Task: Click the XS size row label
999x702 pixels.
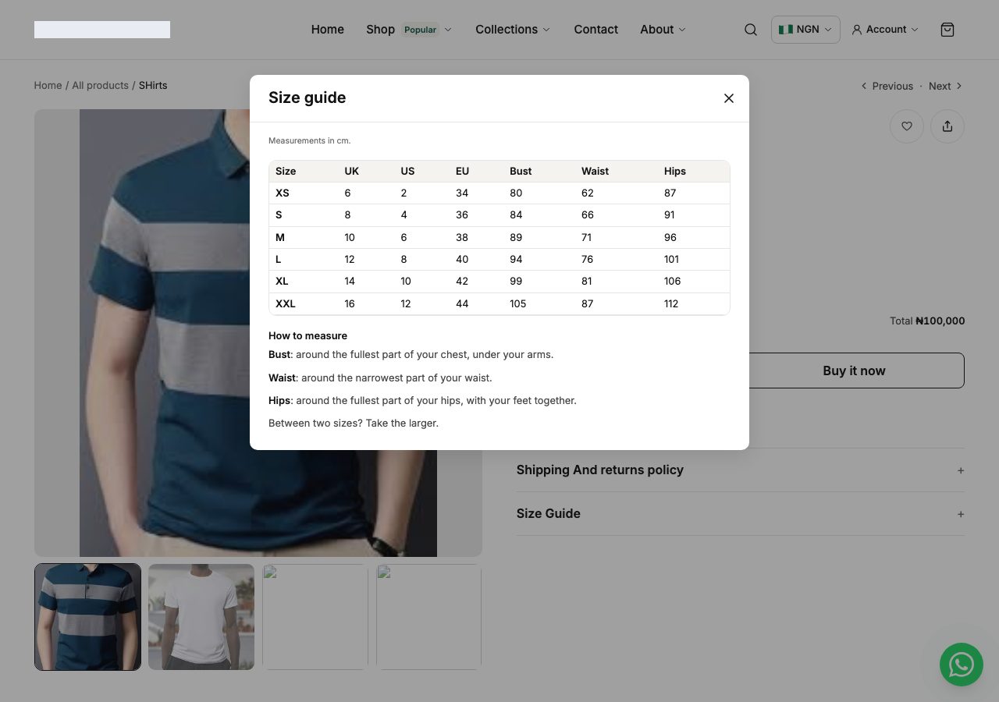Action: [283, 193]
